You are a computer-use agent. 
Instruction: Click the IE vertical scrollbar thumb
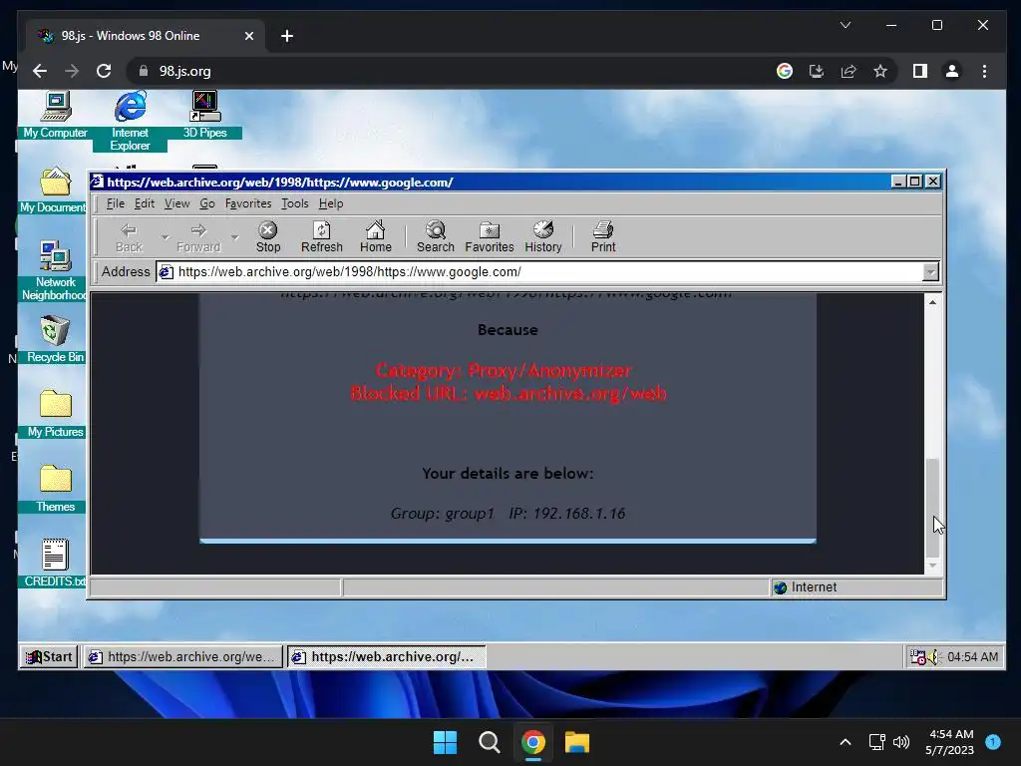(932, 508)
